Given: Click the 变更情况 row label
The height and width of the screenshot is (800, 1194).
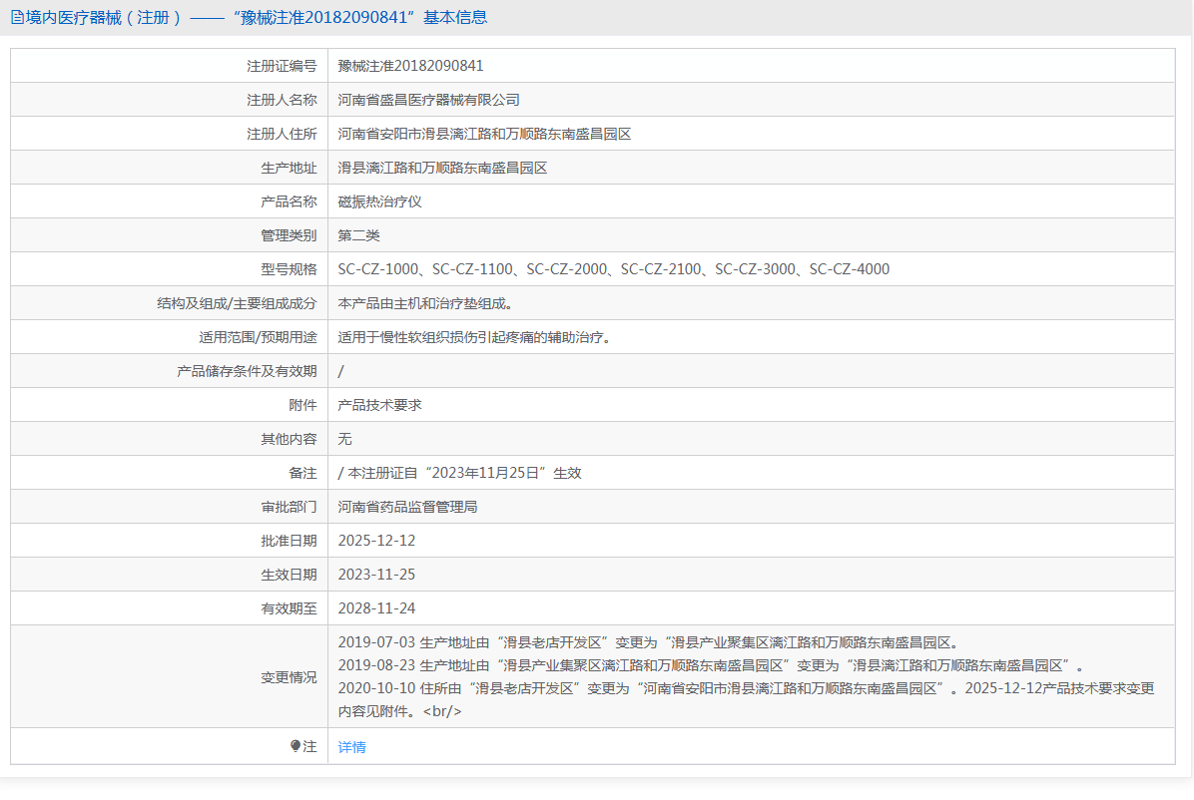Looking at the screenshot, I should pyautogui.click(x=289, y=676).
